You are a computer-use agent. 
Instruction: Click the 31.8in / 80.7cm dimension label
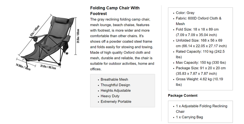click(48, 67)
